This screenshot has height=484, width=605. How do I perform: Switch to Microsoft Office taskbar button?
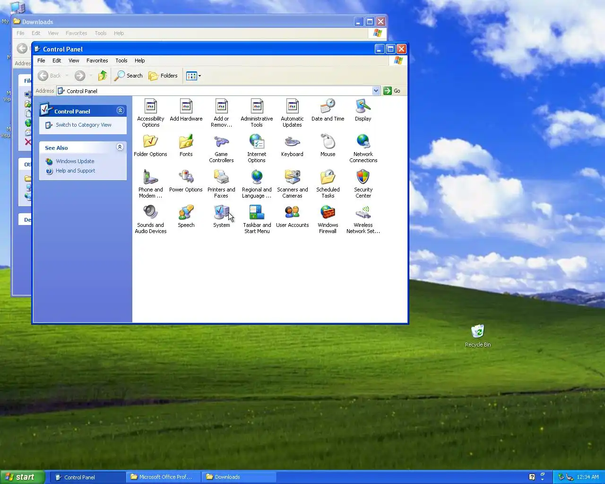tap(163, 477)
